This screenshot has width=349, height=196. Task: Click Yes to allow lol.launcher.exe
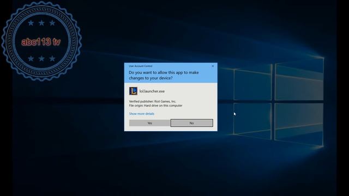pos(149,123)
